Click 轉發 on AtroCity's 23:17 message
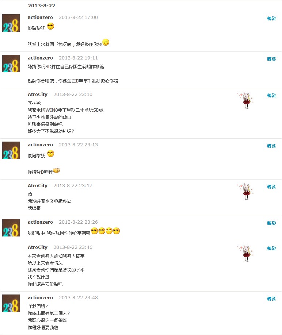Image resolution: width=282 pixels, height=335 pixels. pos(271,187)
